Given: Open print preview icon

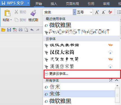Looking at the screenshot, I should (26, 30).
